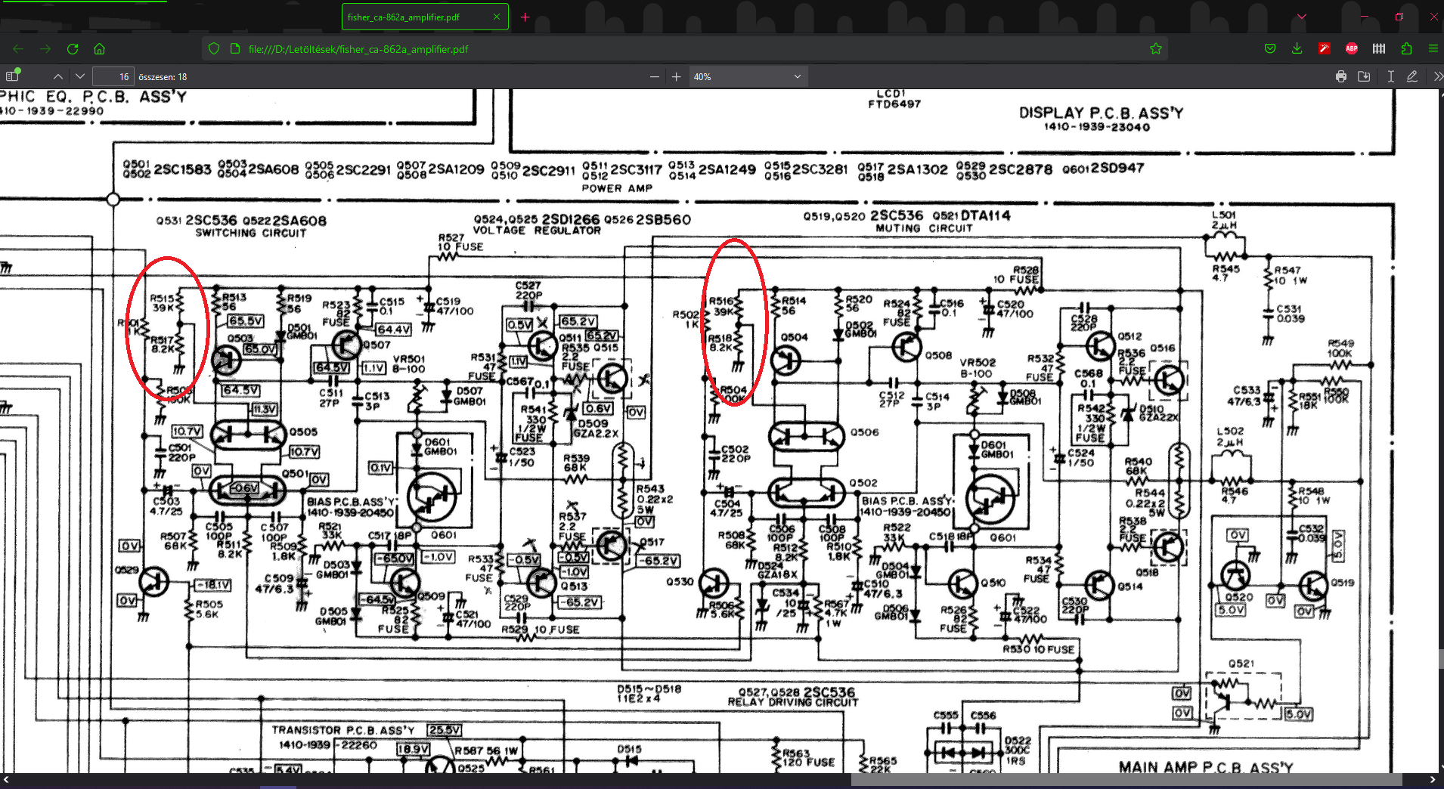Open PDF viewer additional tools menu
Screen dimensions: 1444x789
[x=1436, y=76]
